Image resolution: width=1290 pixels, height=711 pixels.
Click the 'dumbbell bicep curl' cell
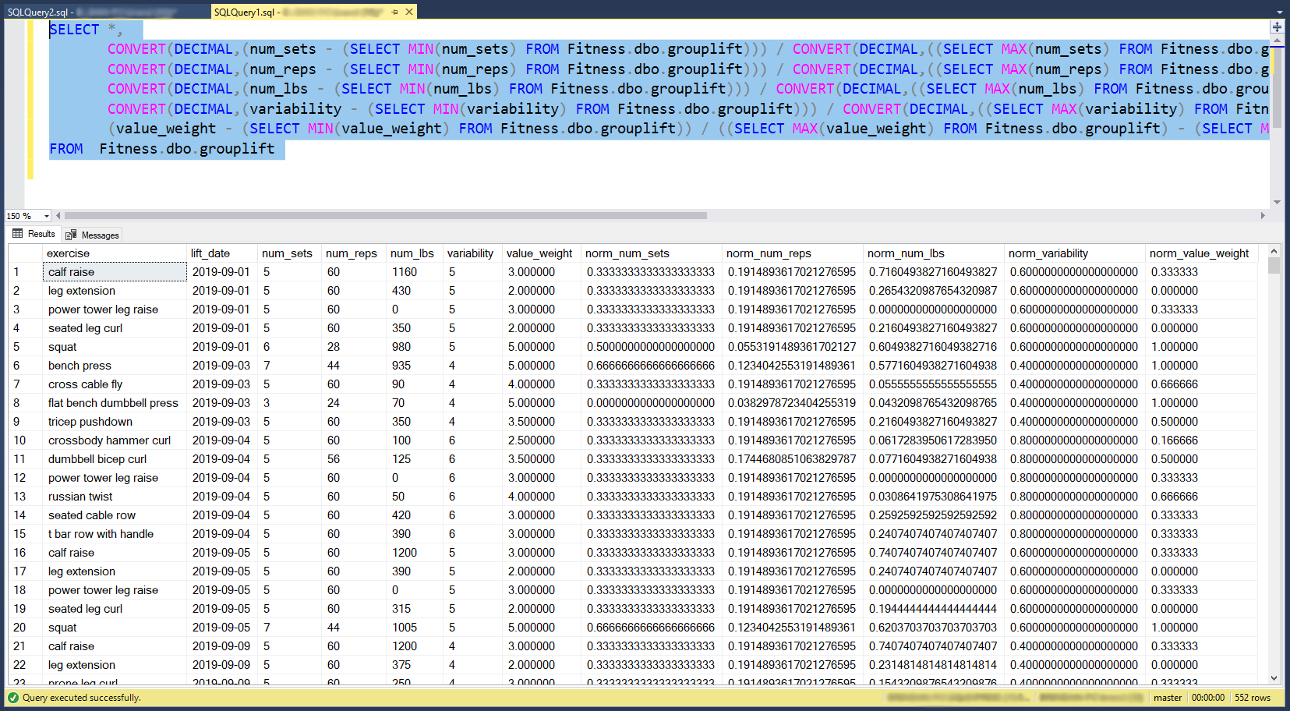coord(115,459)
